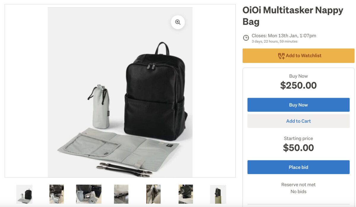The width and height of the screenshot is (356, 207).
Task: Select the sixth thumbnail of black backpack
Action: 186,194
